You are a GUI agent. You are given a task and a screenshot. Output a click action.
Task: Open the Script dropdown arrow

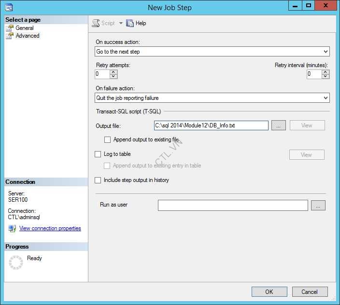pos(121,23)
